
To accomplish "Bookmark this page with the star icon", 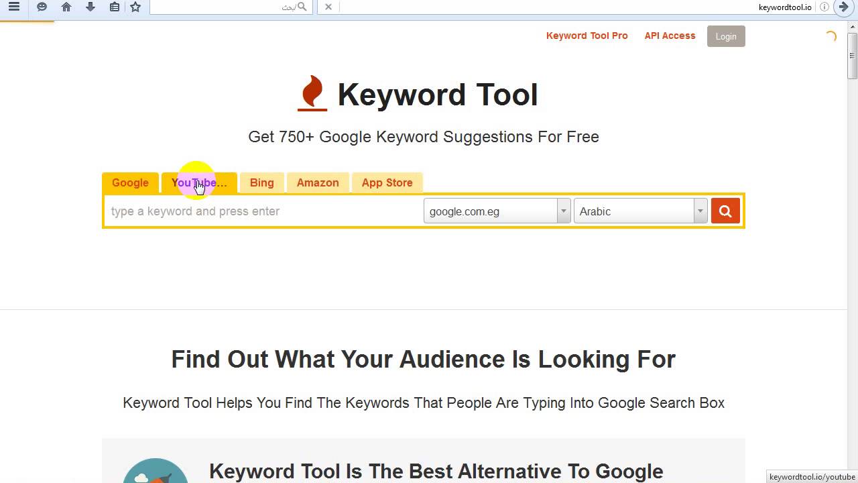I will [135, 7].
